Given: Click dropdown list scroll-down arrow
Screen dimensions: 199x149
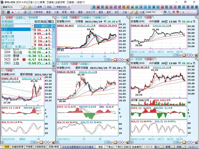Looking at the screenshot, I should pos(32,47).
